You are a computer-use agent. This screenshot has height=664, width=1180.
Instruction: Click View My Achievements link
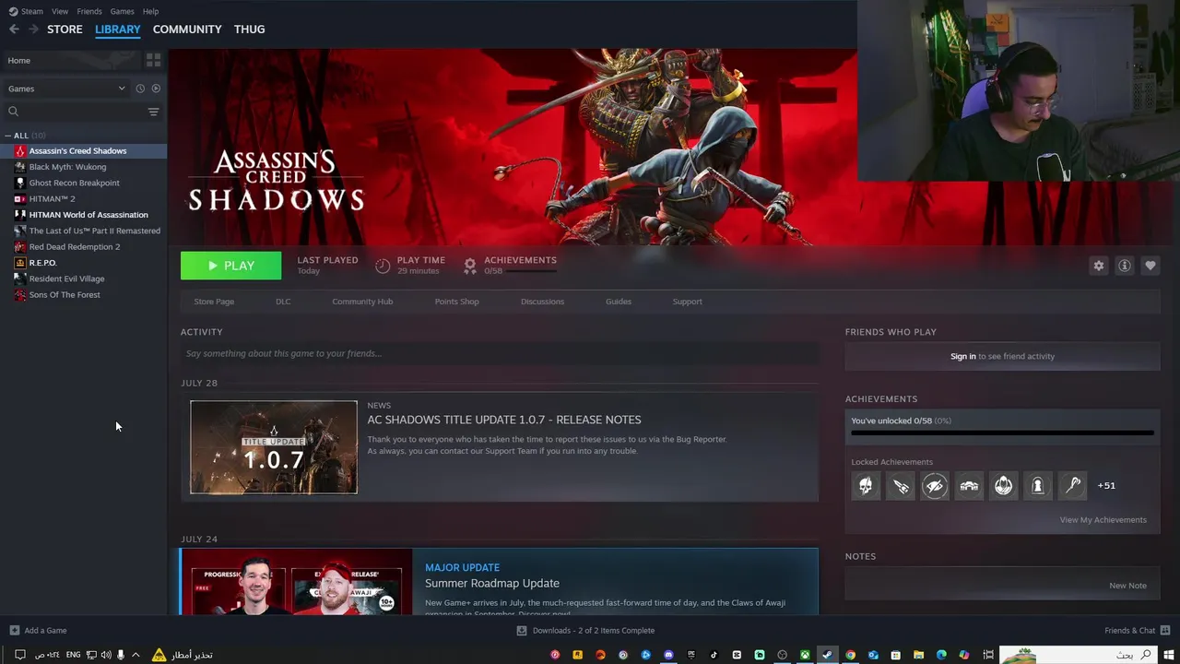click(1103, 520)
